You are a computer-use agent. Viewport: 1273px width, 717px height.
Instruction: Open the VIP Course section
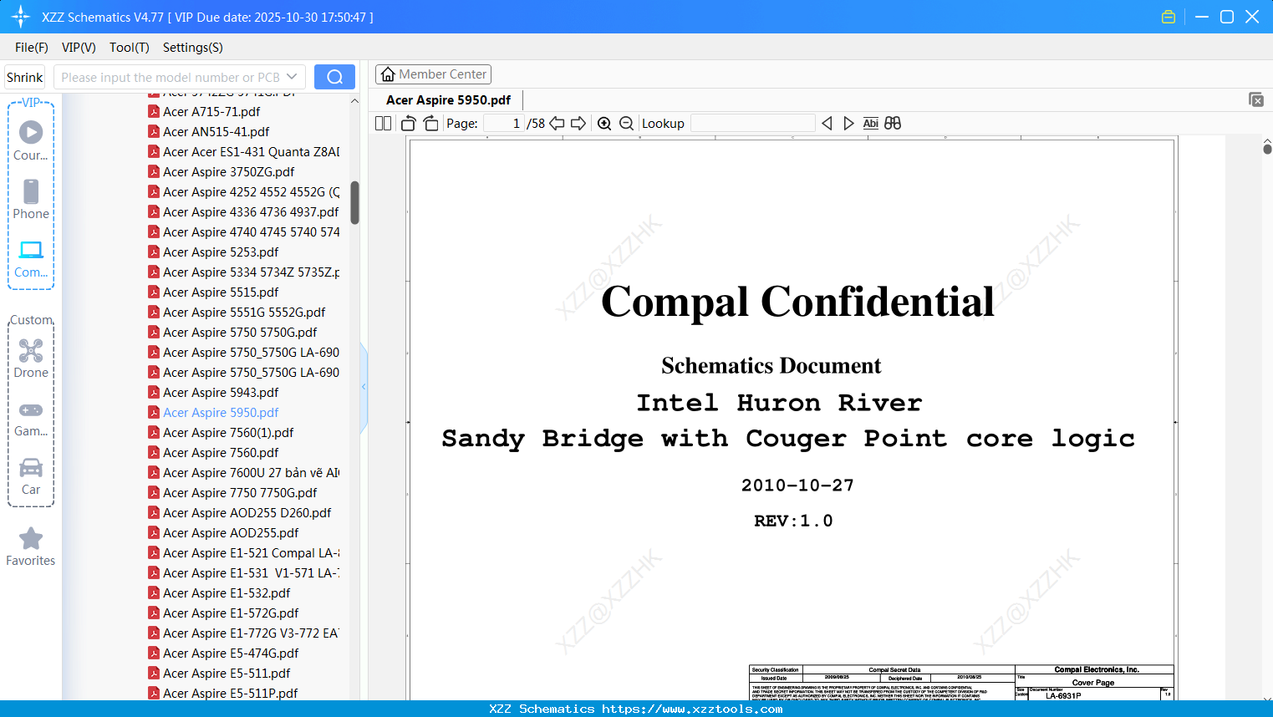pyautogui.click(x=31, y=140)
